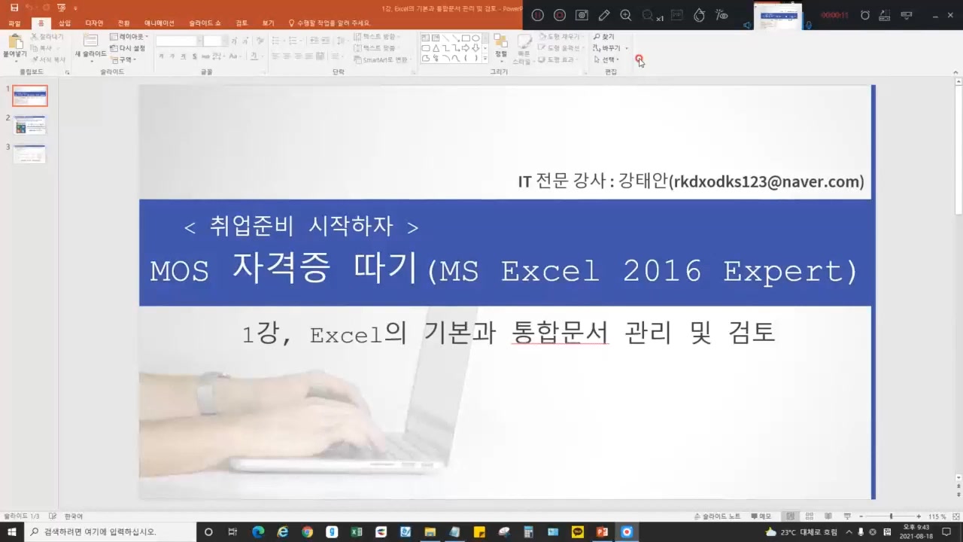963x542 pixels.
Task: Select the 찾기 (Find) command
Action: tap(605, 37)
